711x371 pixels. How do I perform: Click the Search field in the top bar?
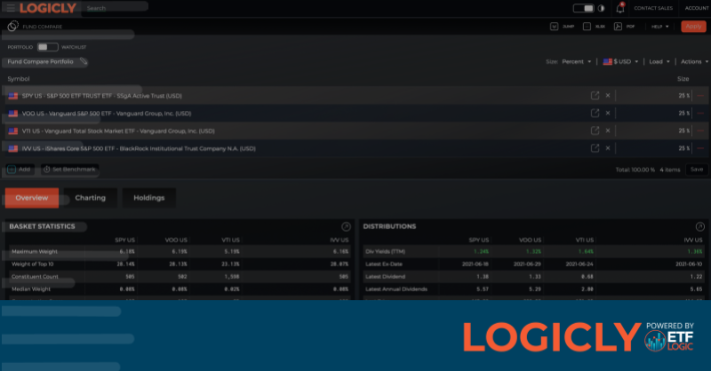point(133,8)
